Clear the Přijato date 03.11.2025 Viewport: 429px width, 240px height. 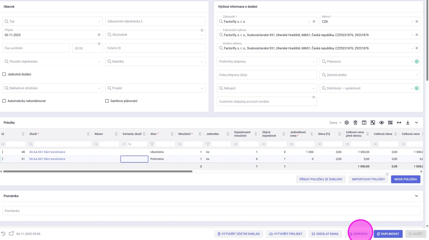pyautogui.click(x=99, y=35)
